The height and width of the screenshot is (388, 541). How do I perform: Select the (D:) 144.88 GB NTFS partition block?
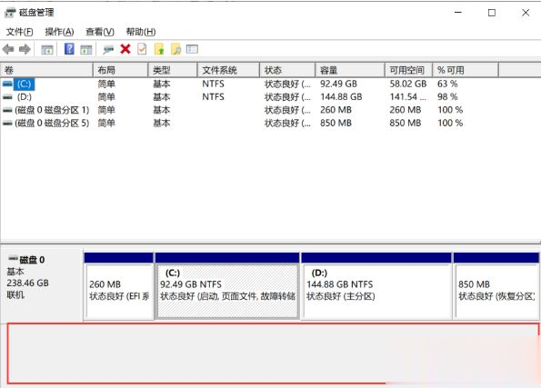376,292
